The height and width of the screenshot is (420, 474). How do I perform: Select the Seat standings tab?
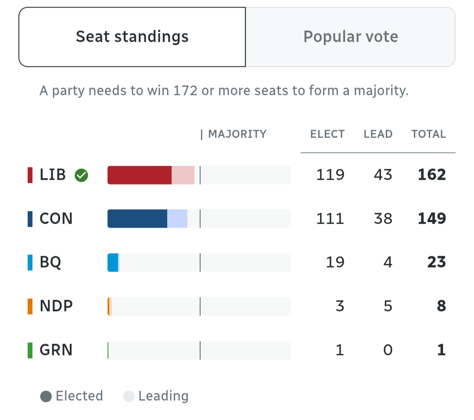coord(132,36)
